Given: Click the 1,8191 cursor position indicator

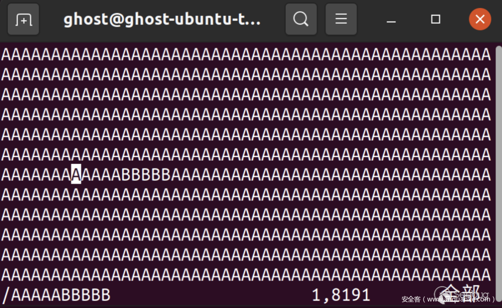Looking at the screenshot, I should point(341,295).
